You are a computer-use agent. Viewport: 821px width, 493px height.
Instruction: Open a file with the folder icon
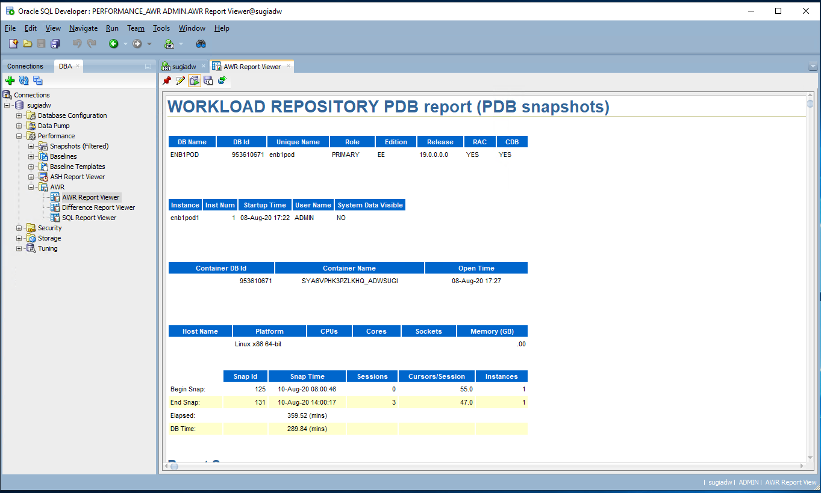(x=27, y=43)
